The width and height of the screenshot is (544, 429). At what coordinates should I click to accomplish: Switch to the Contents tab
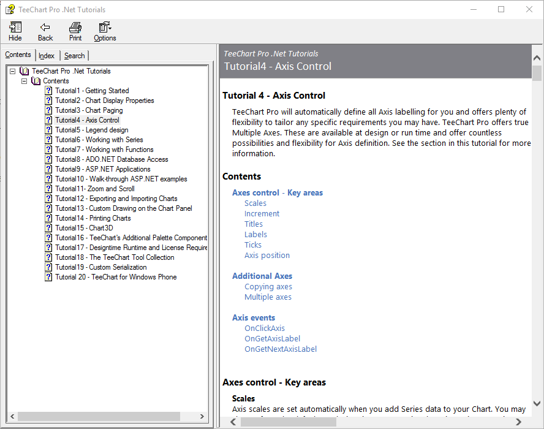(x=18, y=55)
